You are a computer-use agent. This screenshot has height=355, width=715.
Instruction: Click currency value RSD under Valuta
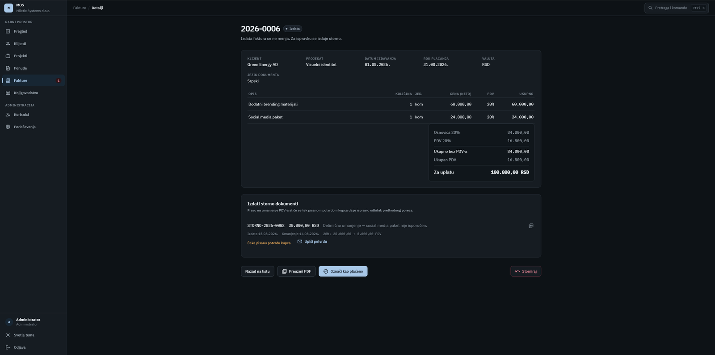(x=486, y=65)
